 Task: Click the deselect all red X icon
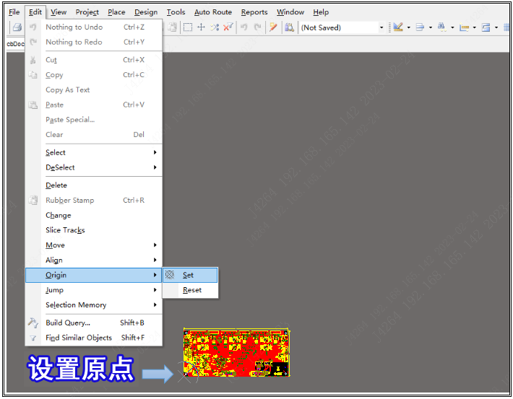[x=228, y=27]
